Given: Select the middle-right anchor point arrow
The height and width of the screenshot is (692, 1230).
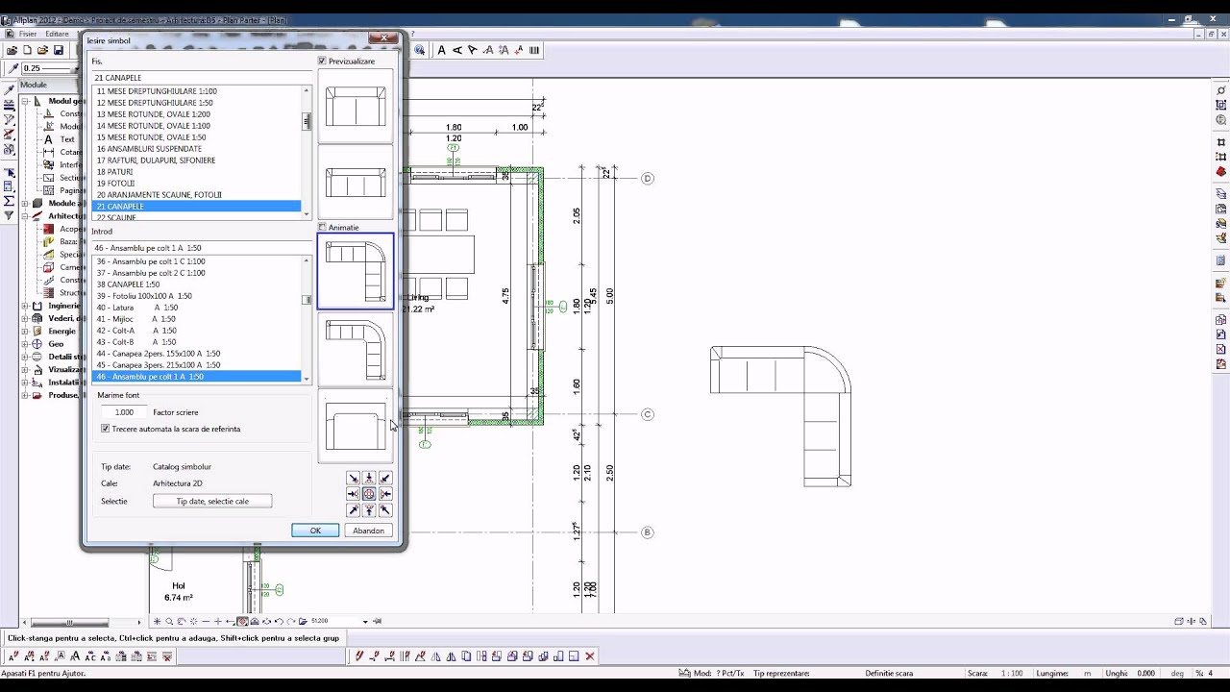Looking at the screenshot, I should pyautogui.click(x=385, y=494).
